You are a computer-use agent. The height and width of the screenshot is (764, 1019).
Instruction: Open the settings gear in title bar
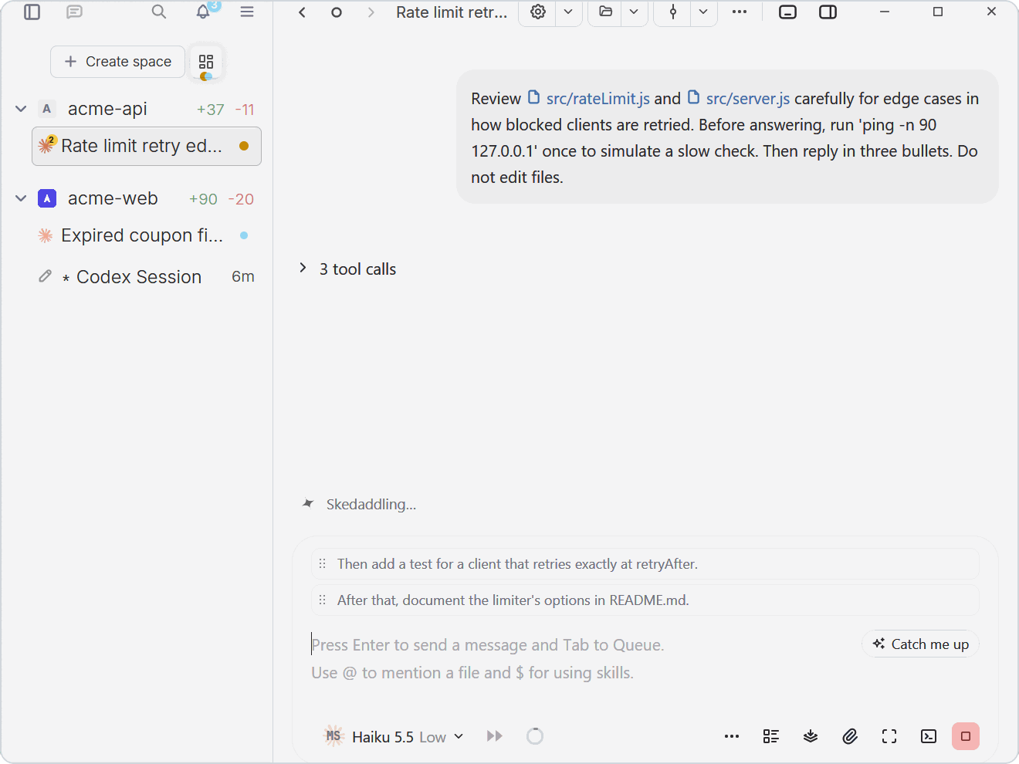point(538,12)
